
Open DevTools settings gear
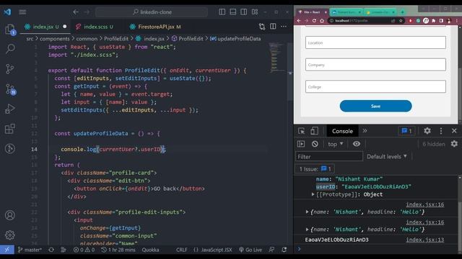[427, 131]
